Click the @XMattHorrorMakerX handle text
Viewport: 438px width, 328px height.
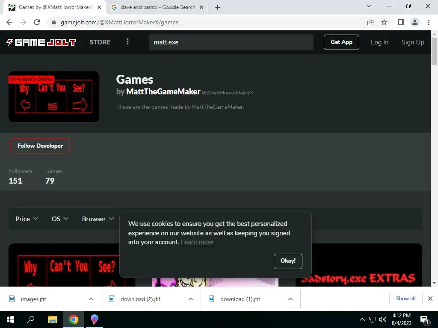[228, 93]
